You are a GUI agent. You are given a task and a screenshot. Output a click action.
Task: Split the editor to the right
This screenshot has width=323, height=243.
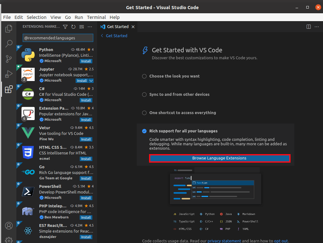309,27
